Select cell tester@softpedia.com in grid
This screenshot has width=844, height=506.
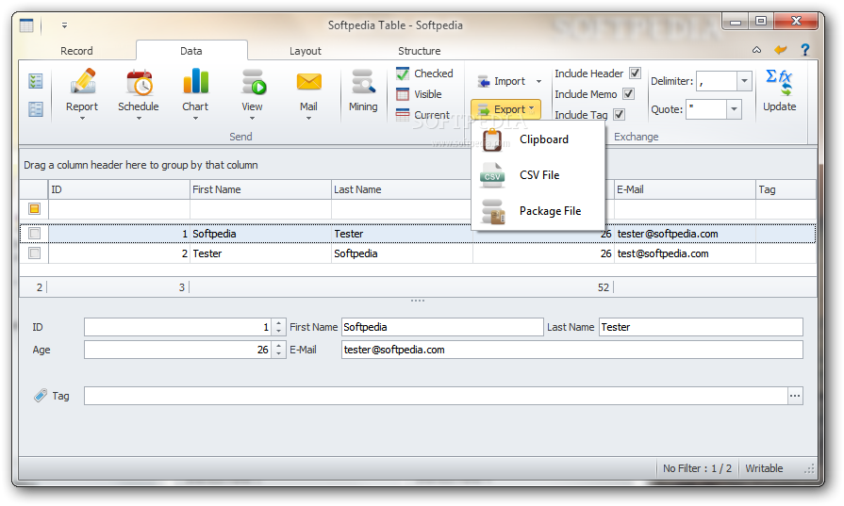point(685,234)
